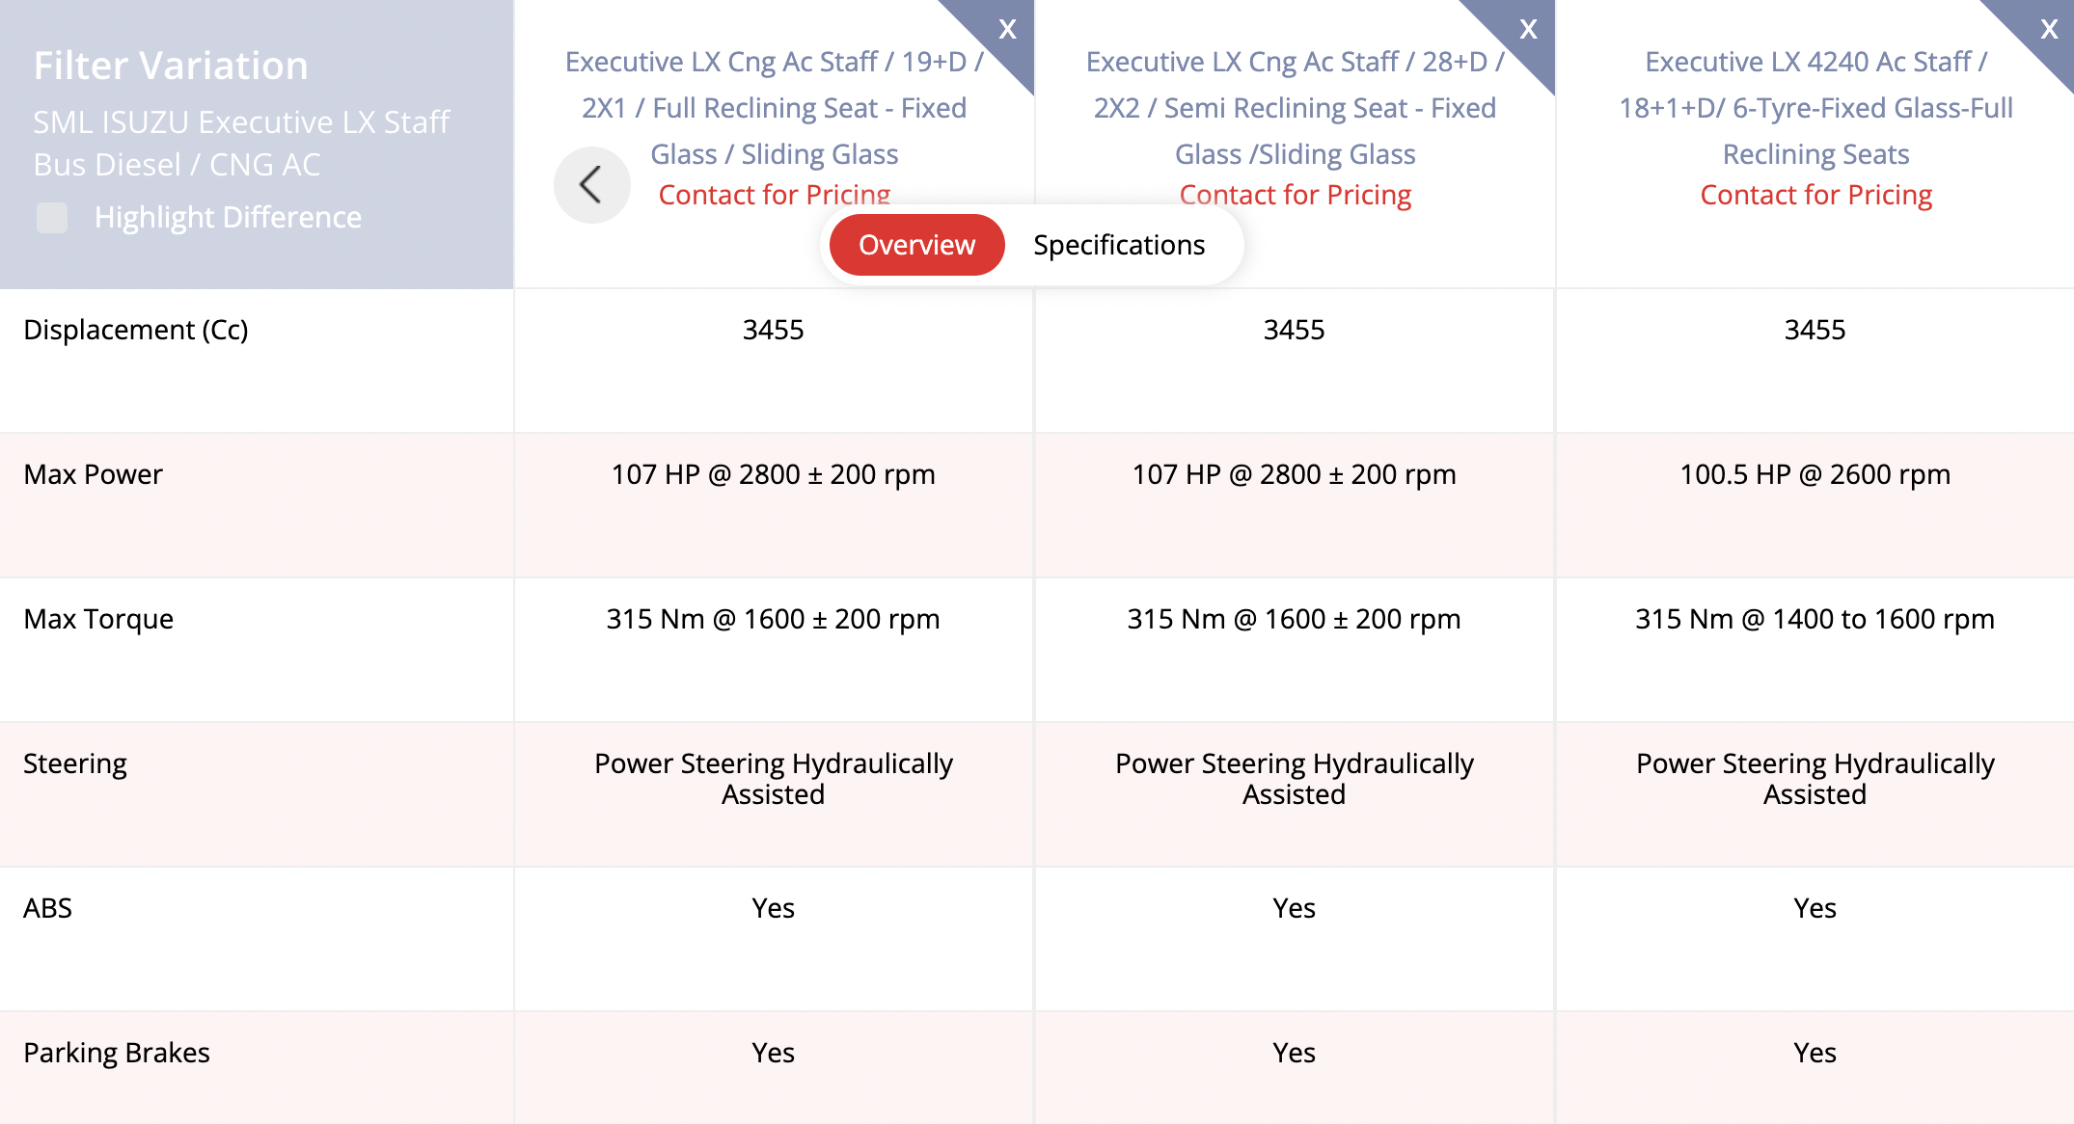Switch to the Specifications tab
Image resolution: width=2074 pixels, height=1124 pixels.
[x=1119, y=245]
